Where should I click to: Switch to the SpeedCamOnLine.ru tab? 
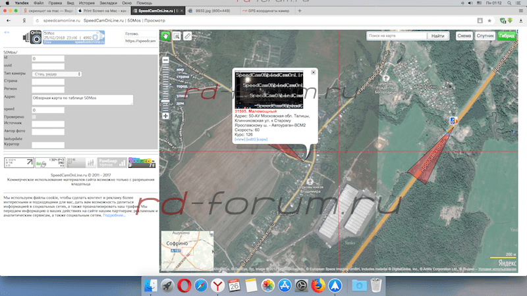tap(158, 11)
